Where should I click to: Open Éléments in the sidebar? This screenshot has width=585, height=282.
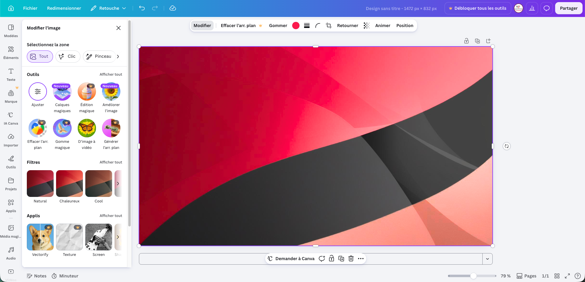(x=11, y=53)
